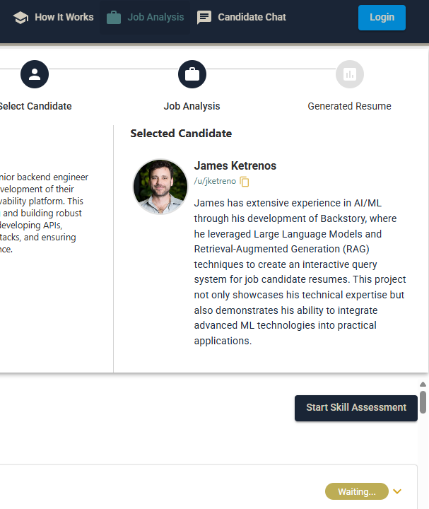Copy the /u/jketreno profile link icon
Image resolution: width=429 pixels, height=509 pixels.
point(245,182)
